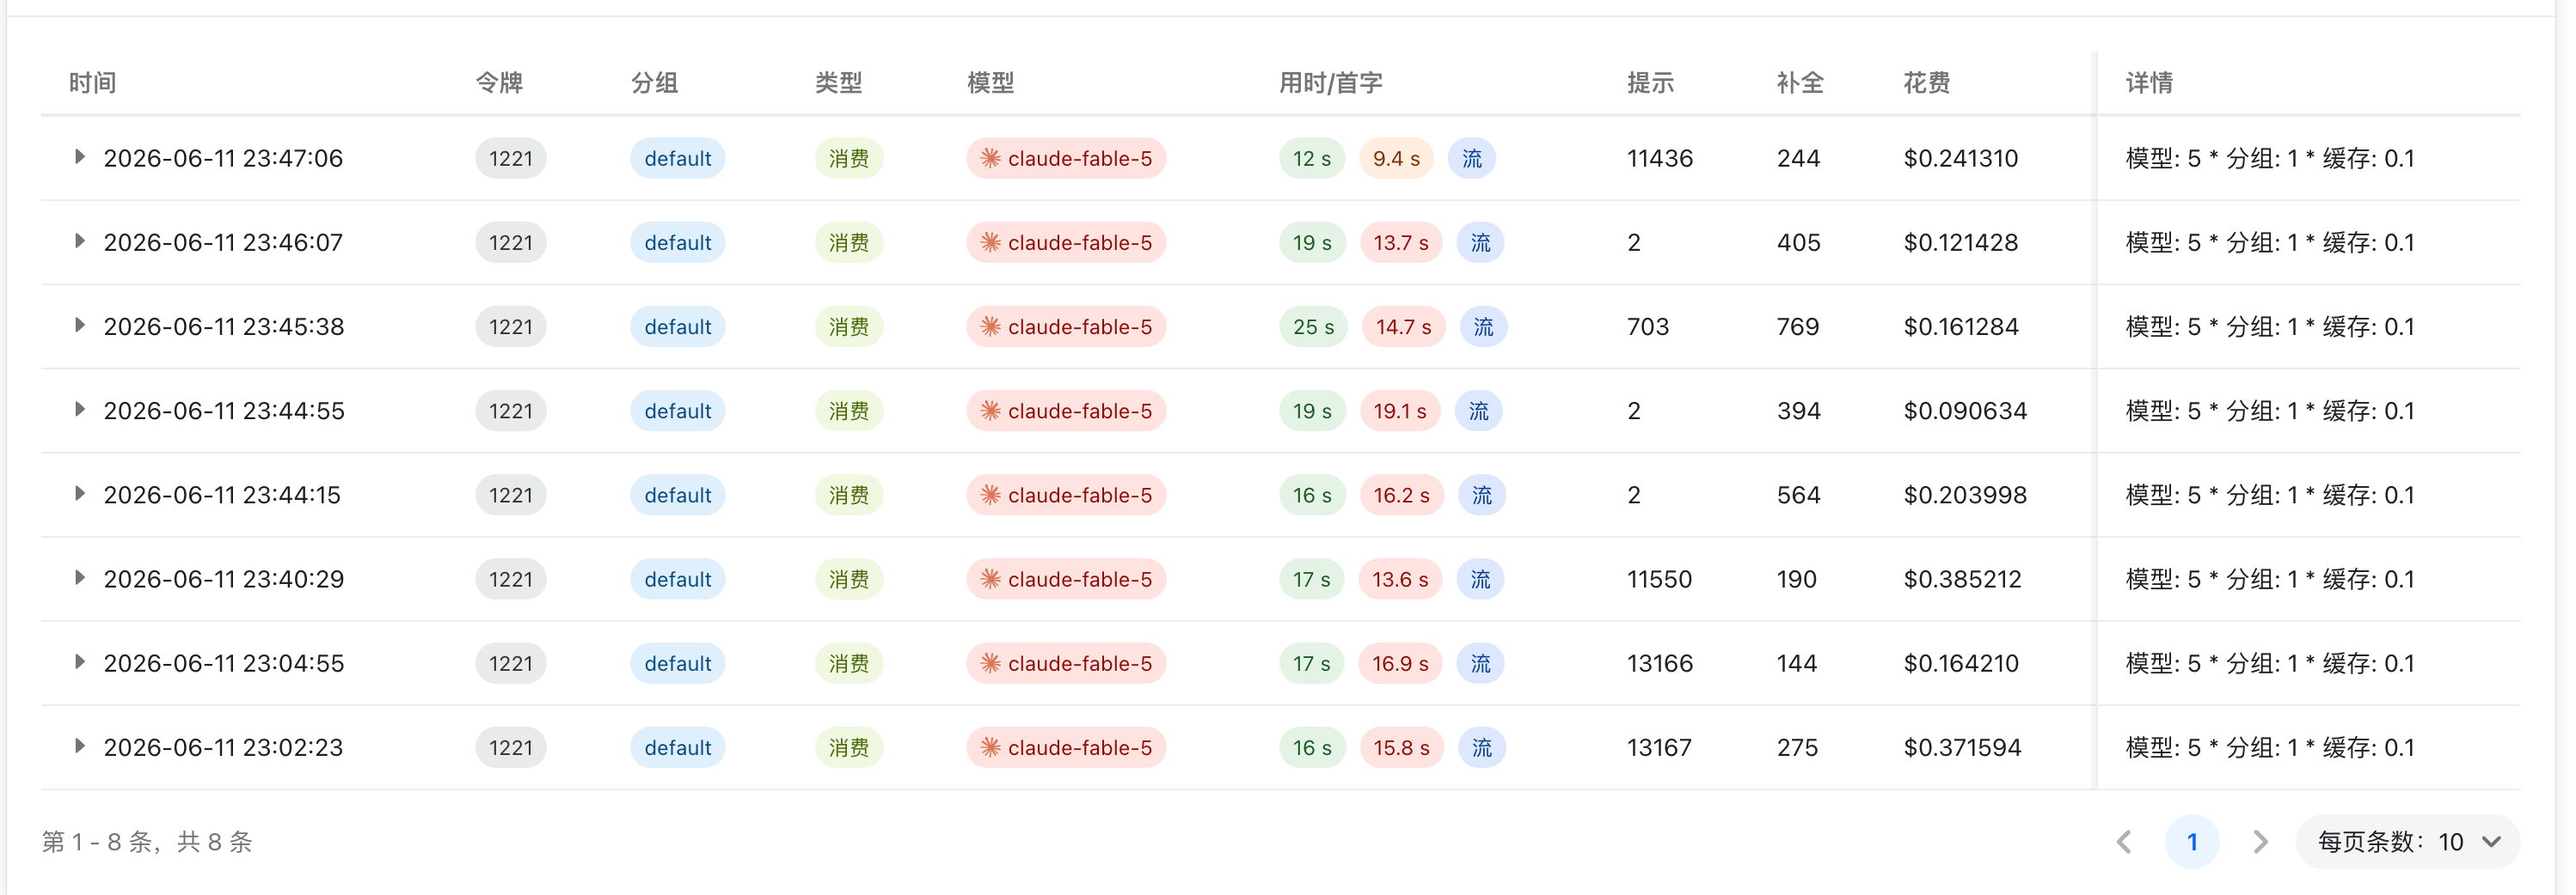
Task: Click the 1221 token tag in the 23:02:23 row
Action: (511, 747)
